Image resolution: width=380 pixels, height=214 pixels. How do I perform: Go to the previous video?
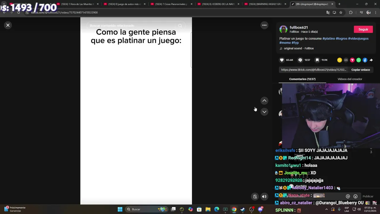click(264, 101)
